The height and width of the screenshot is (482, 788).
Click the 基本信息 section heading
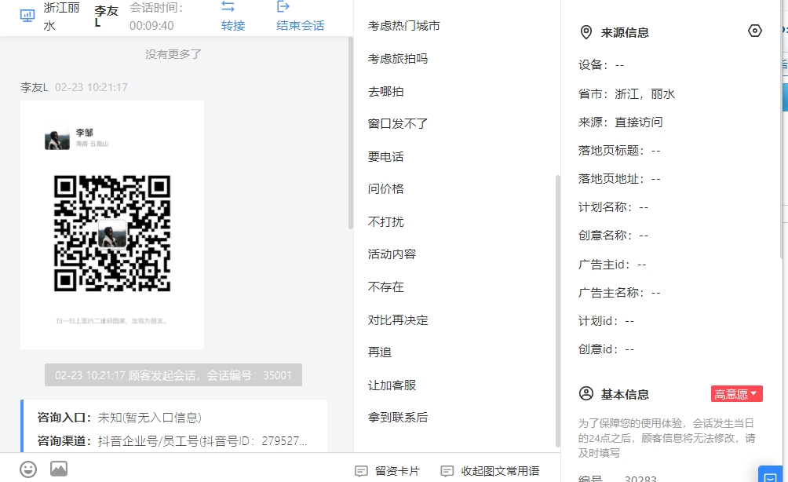click(x=625, y=394)
